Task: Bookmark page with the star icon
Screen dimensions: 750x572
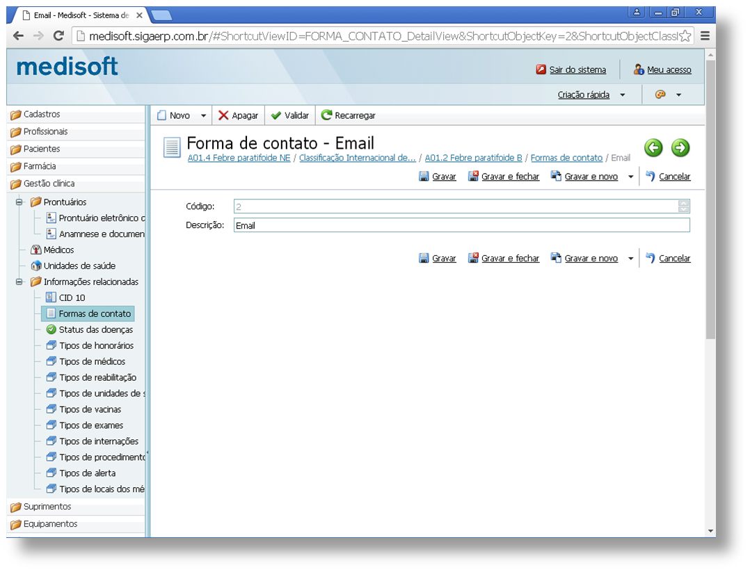Action: point(685,36)
